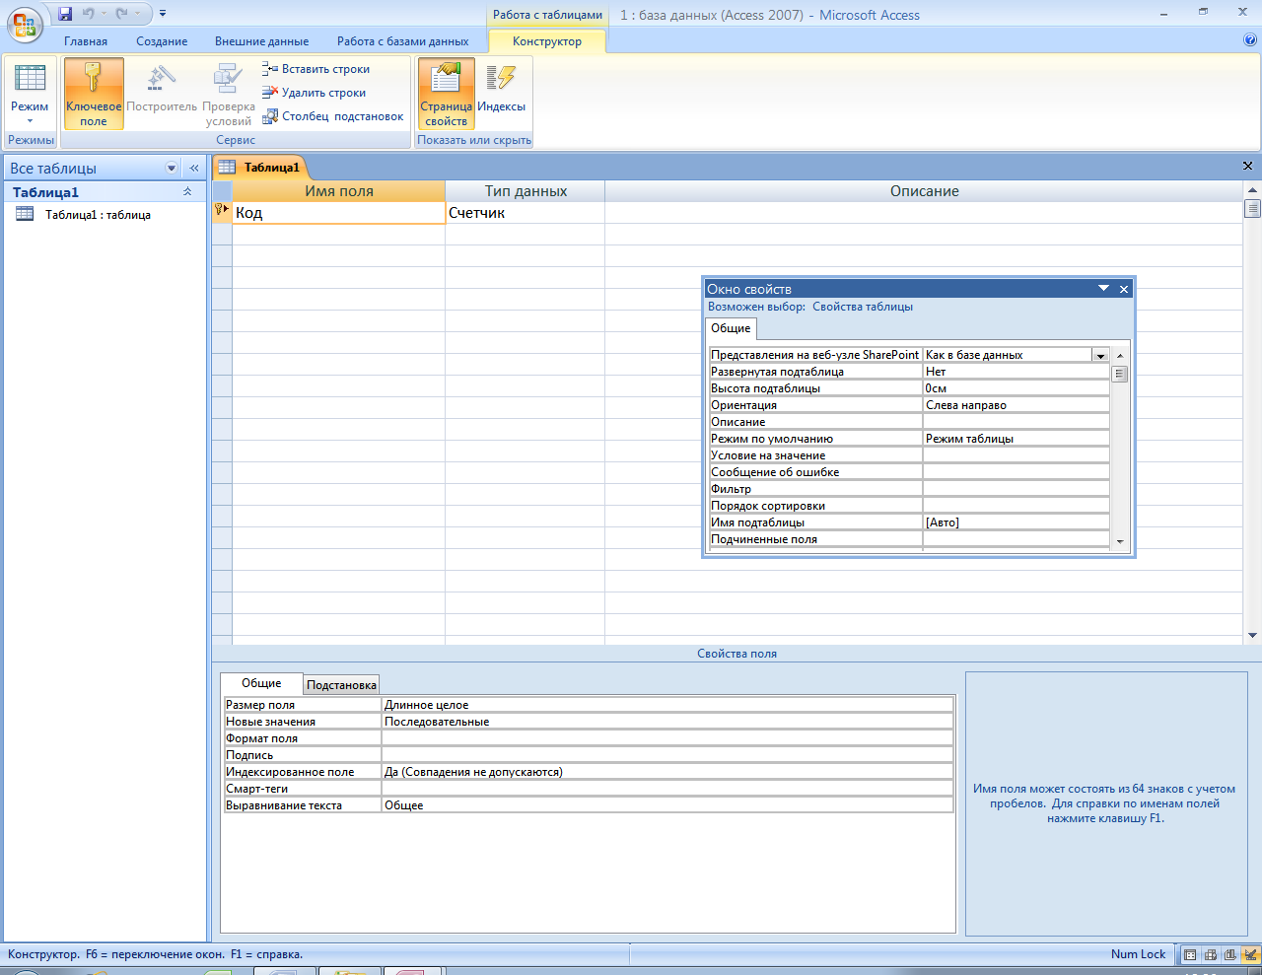Select Общие tab in field properties
The width and height of the screenshot is (1262, 975).
point(261,683)
